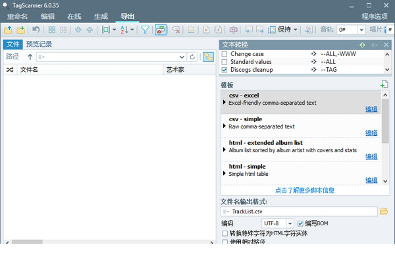The width and height of the screenshot is (395, 253).
Task: Toggle the 编写BOM checkbox
Action: click(300, 223)
